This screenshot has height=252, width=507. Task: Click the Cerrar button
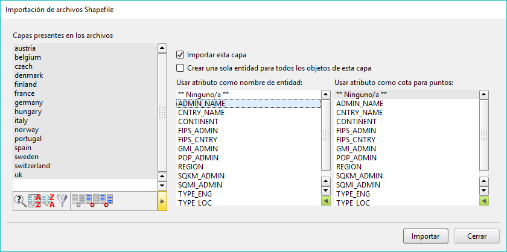[477, 236]
